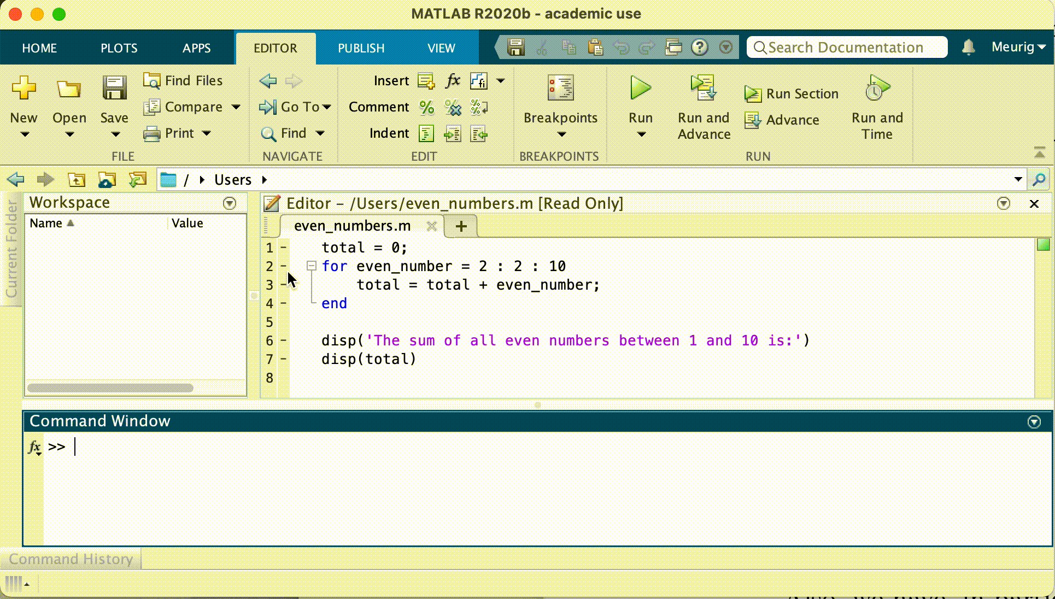Add a new editor tab with plus

(x=461, y=226)
